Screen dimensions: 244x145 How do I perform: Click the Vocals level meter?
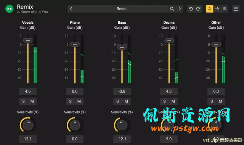tap(35, 59)
